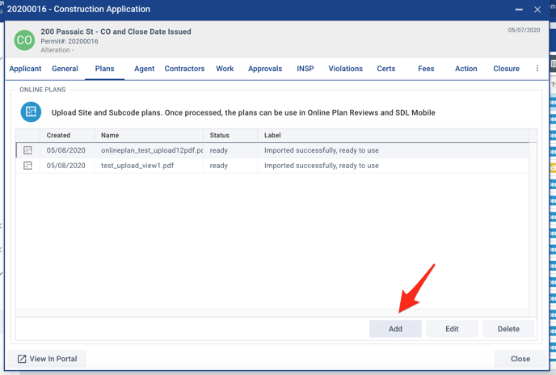
Task: Open the Agent tab
Action: 145,69
